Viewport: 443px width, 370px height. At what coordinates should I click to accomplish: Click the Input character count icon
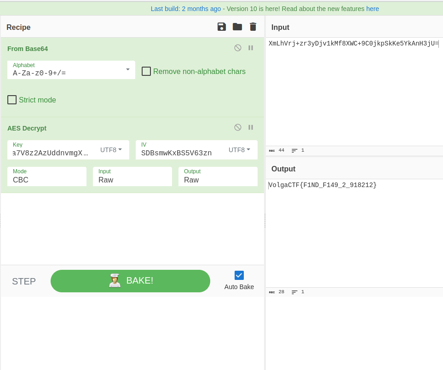click(272, 150)
